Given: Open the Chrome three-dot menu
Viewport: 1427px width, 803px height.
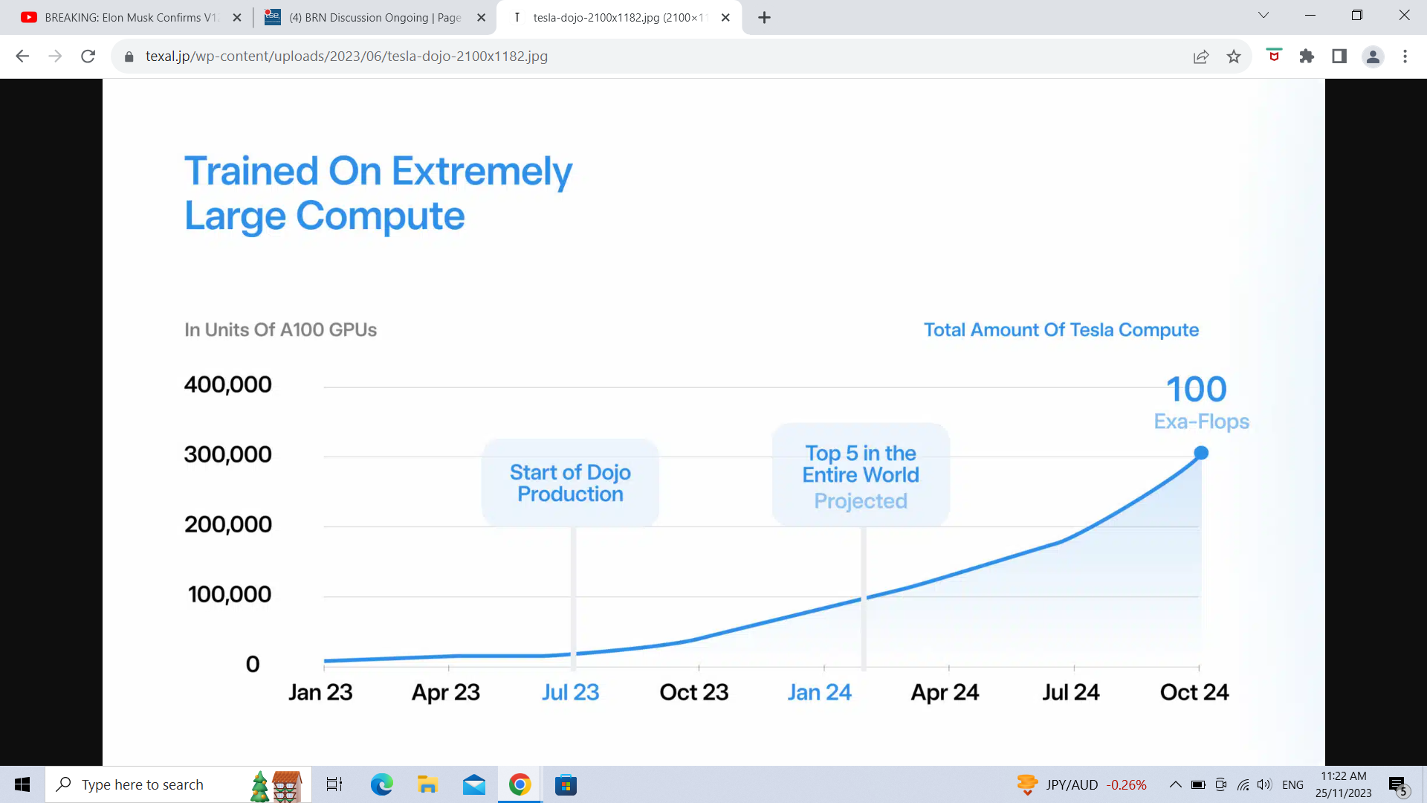Looking at the screenshot, I should [1405, 57].
